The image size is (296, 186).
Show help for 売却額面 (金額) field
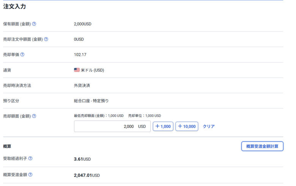coord(34,116)
